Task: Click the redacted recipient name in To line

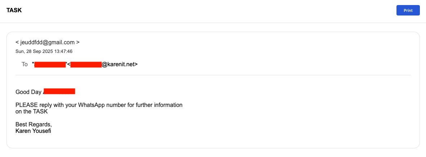Action: click(50, 65)
